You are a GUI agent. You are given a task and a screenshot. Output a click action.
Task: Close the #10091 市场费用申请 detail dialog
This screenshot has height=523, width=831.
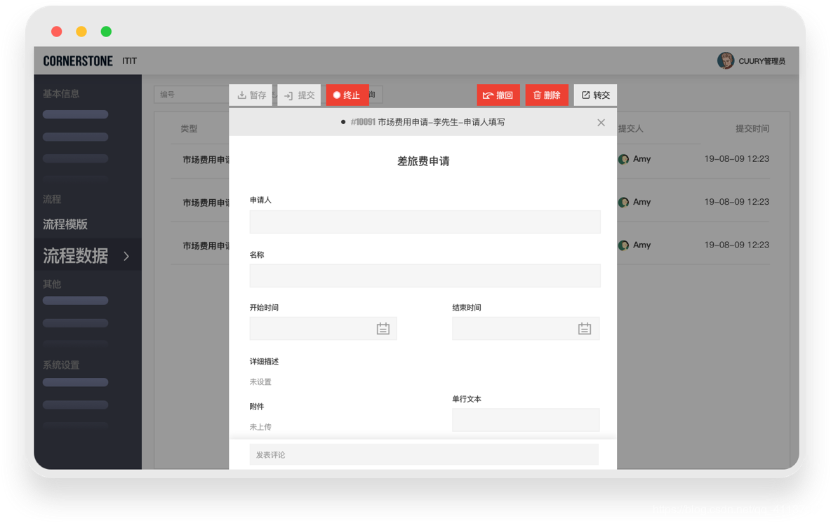(x=601, y=122)
